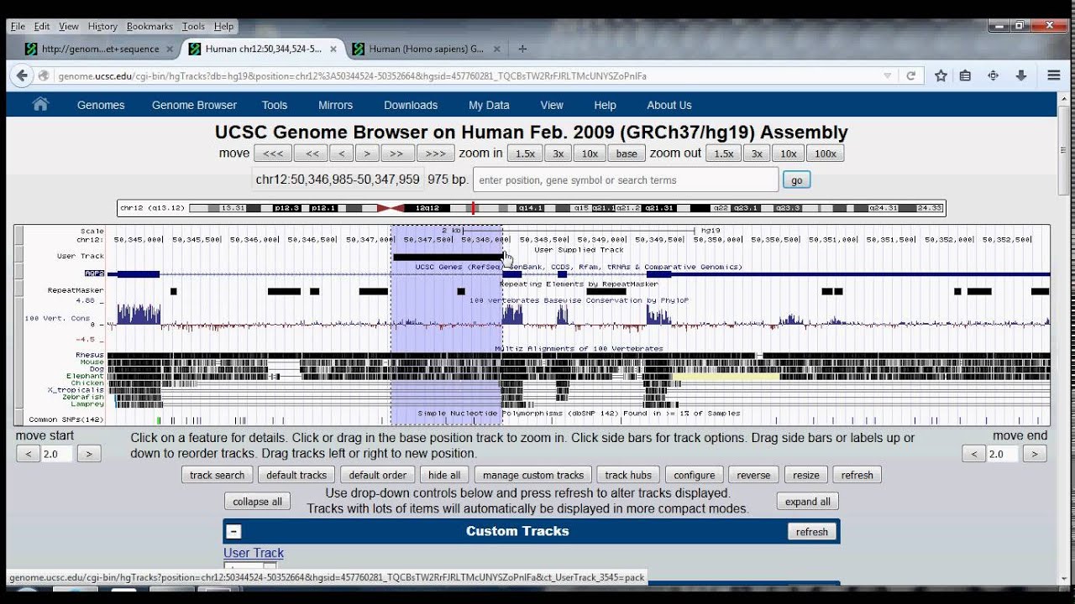Move far left with <<< button

(x=272, y=154)
